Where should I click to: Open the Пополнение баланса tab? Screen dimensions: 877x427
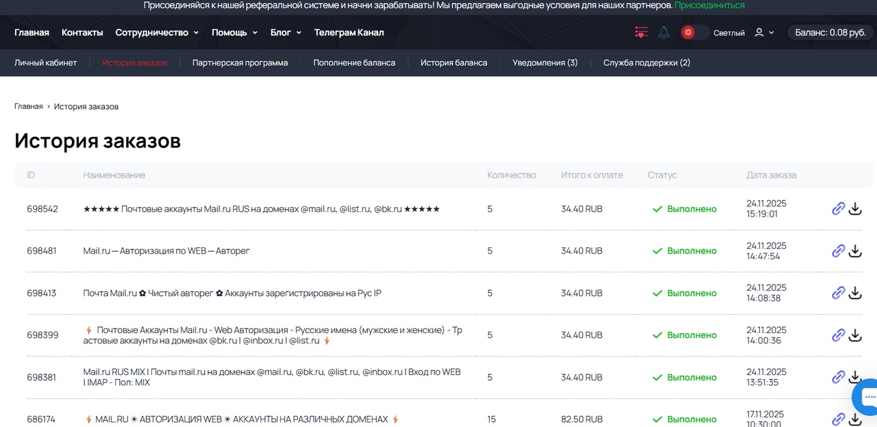[x=354, y=62]
